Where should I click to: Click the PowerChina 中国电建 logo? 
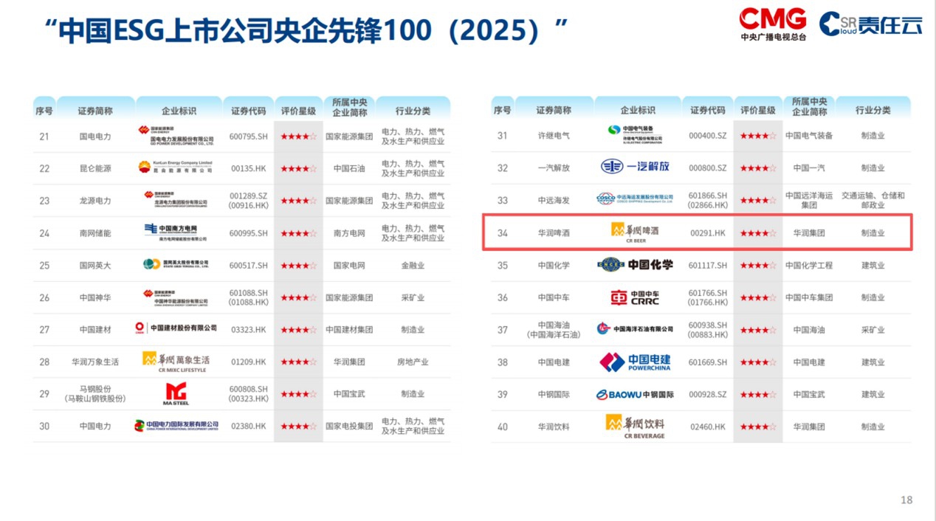tap(635, 362)
